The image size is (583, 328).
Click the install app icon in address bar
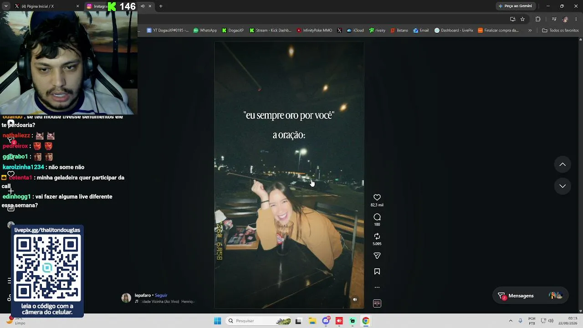point(512,19)
